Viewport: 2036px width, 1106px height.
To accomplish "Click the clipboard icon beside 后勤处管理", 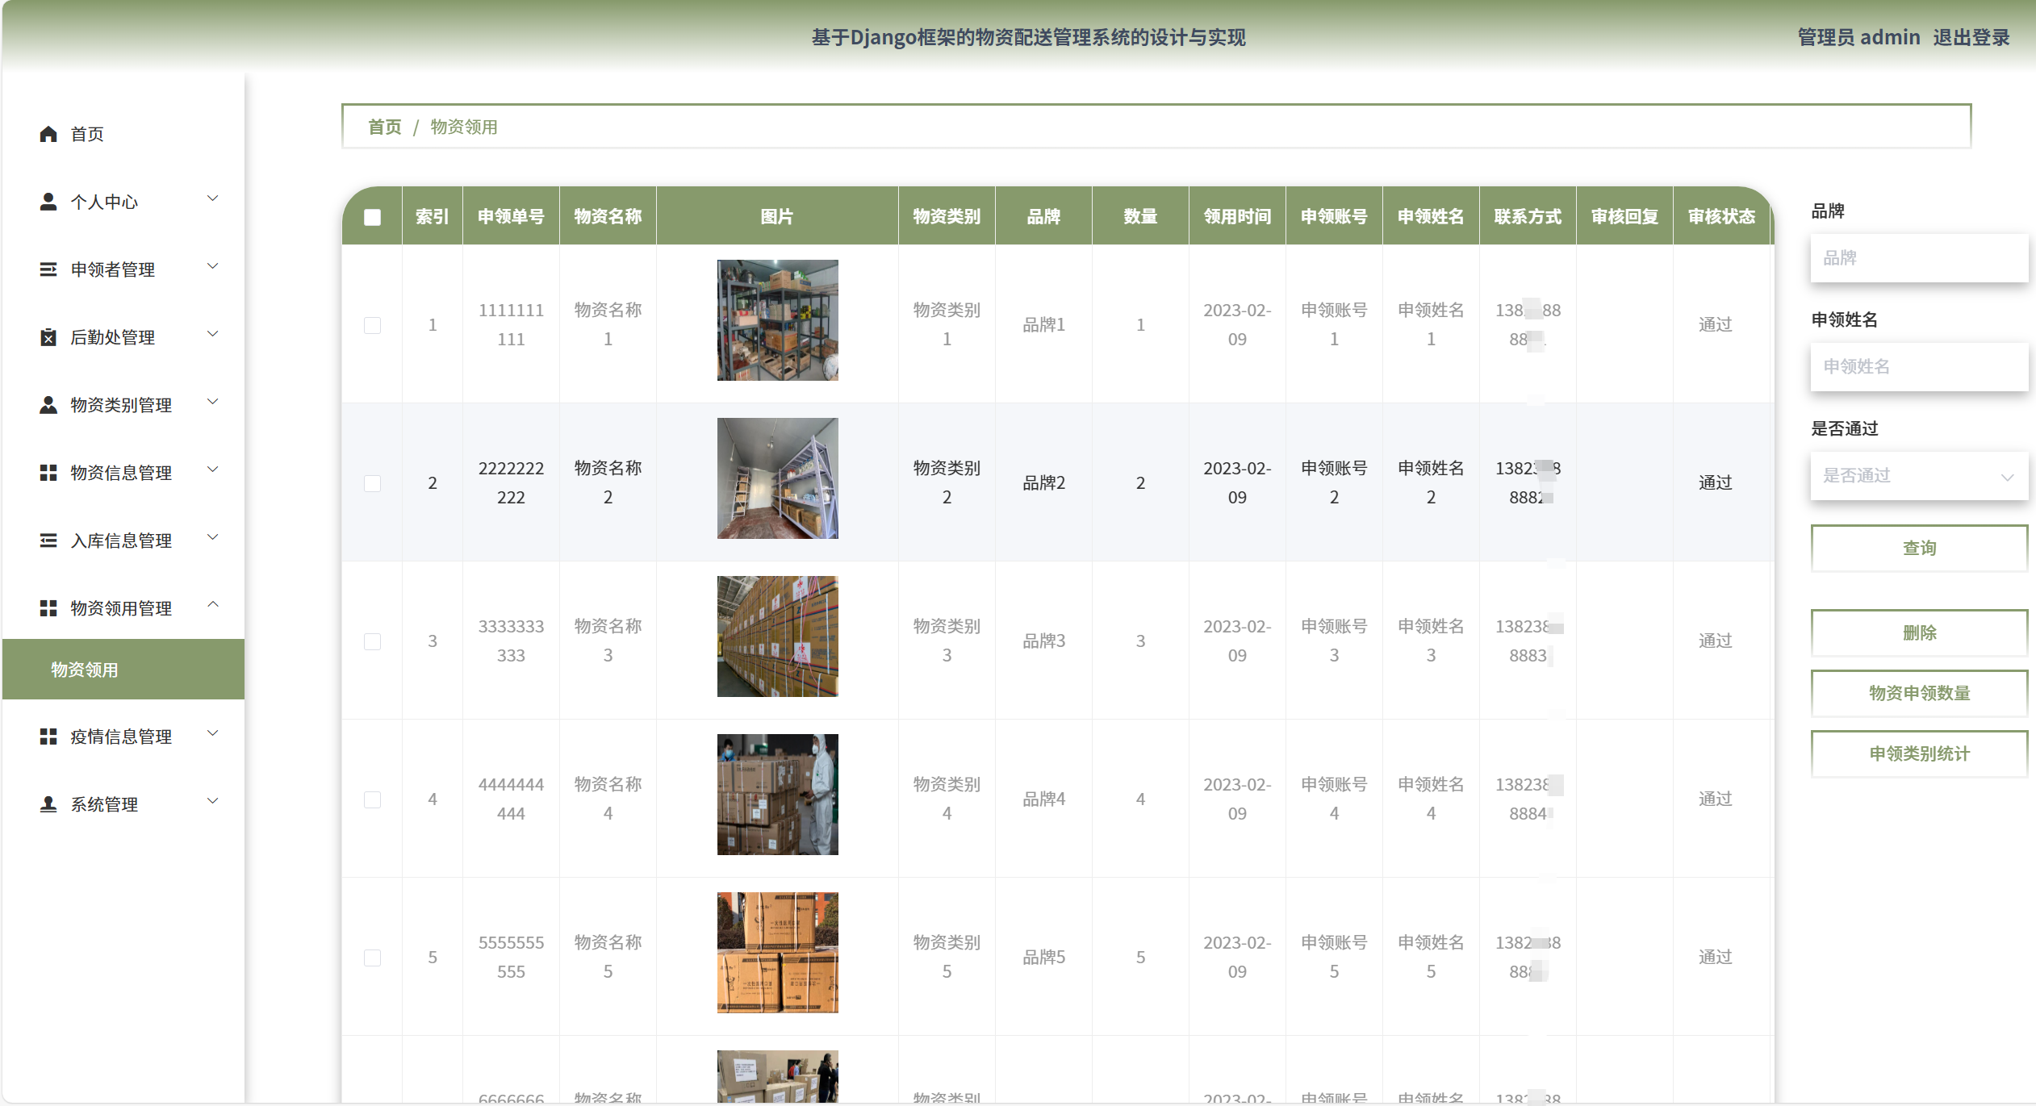I will coord(48,337).
